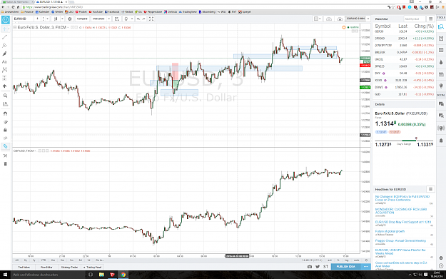
Task: Open the first bottom panel tab
Action: tap(24, 268)
